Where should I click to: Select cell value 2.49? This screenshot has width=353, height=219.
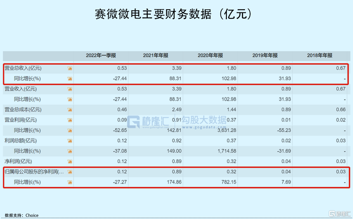click(177, 110)
